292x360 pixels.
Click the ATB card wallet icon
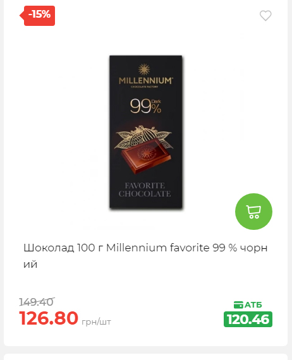pyautogui.click(x=238, y=305)
